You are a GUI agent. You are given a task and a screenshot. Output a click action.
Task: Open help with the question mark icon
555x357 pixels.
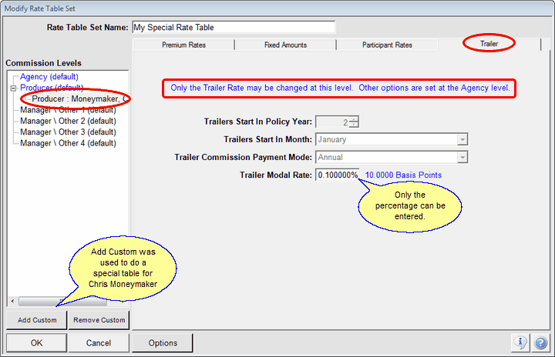click(x=539, y=342)
